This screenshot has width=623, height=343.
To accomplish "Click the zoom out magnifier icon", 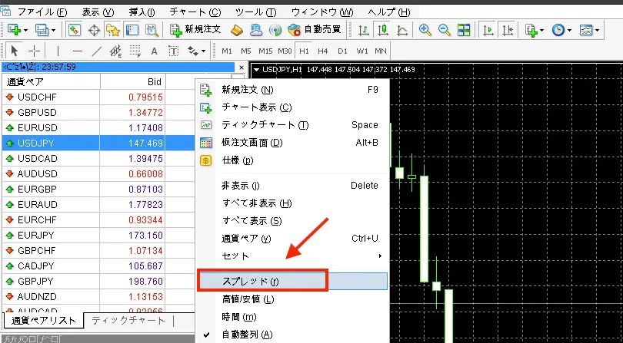I will [444, 30].
